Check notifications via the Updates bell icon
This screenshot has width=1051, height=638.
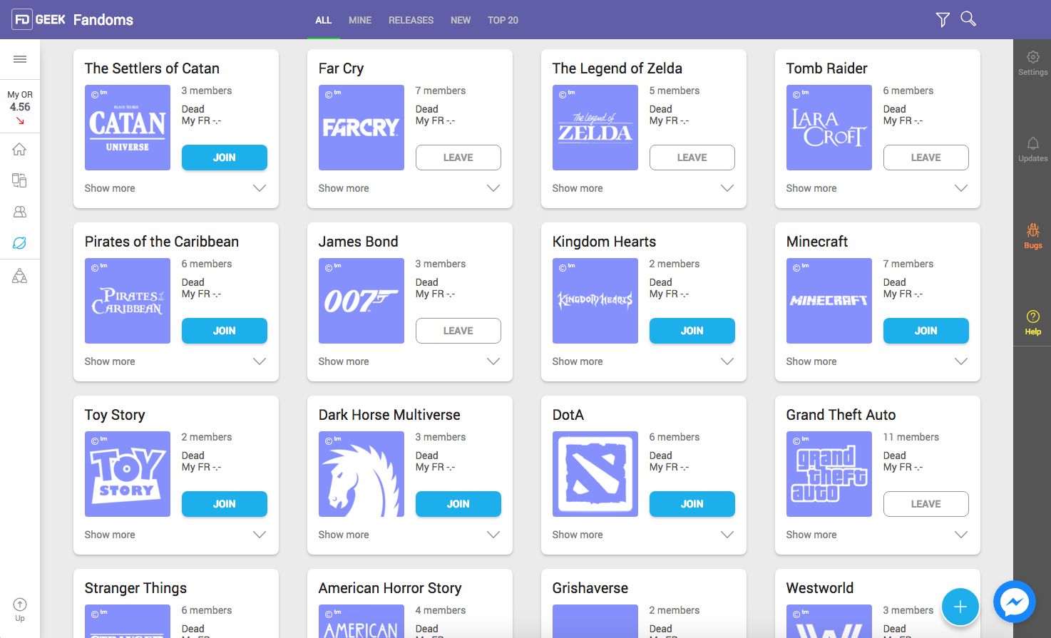point(1032,148)
